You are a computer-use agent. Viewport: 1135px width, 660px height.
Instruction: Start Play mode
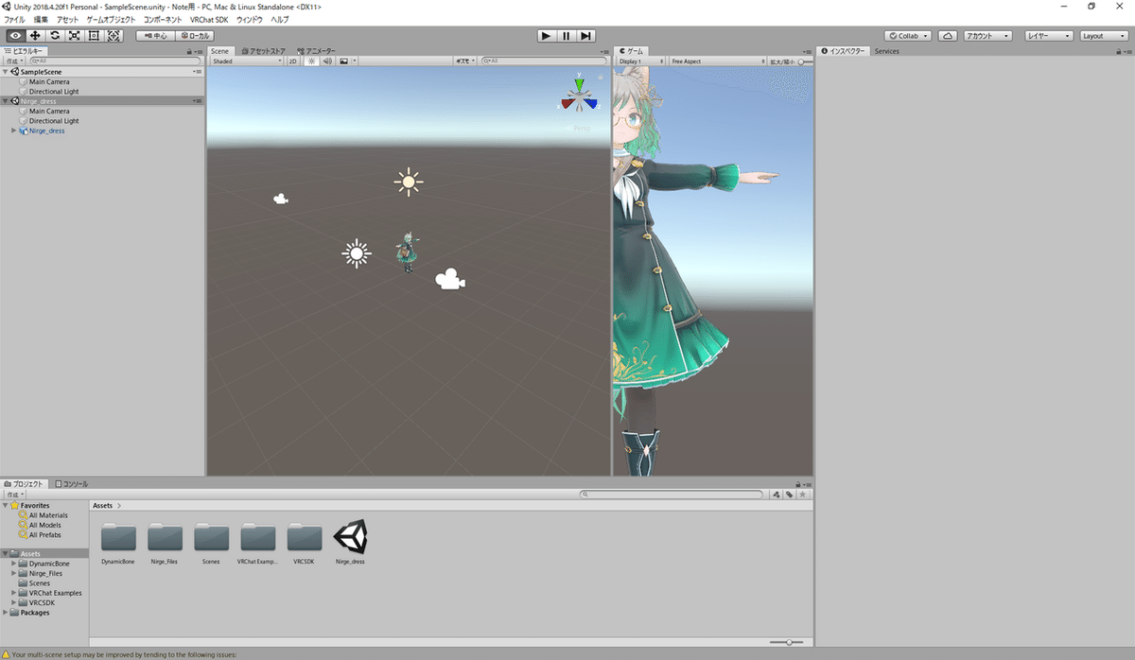click(546, 36)
